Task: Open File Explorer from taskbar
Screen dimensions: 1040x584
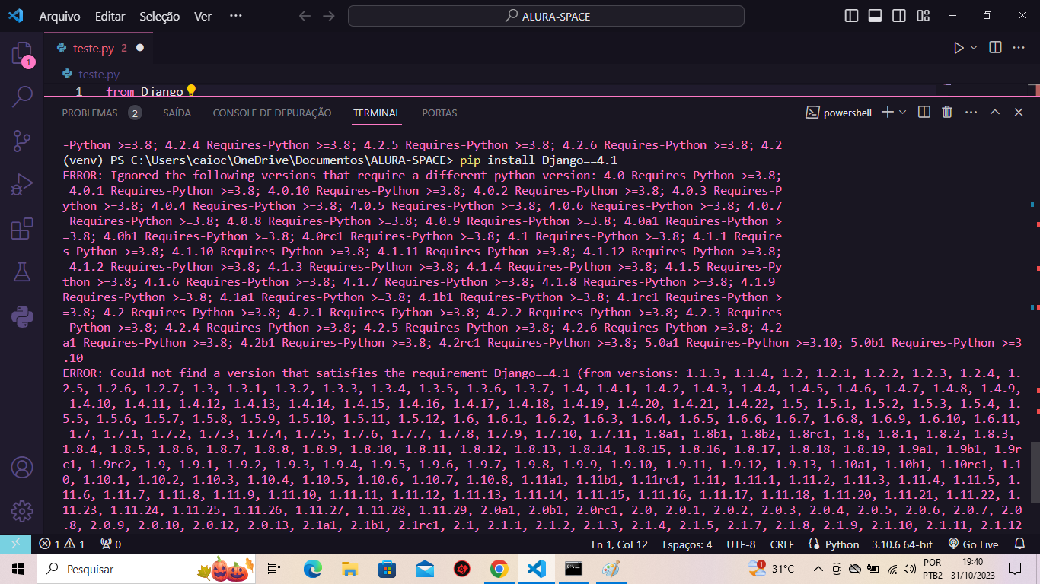Action: pos(350,569)
